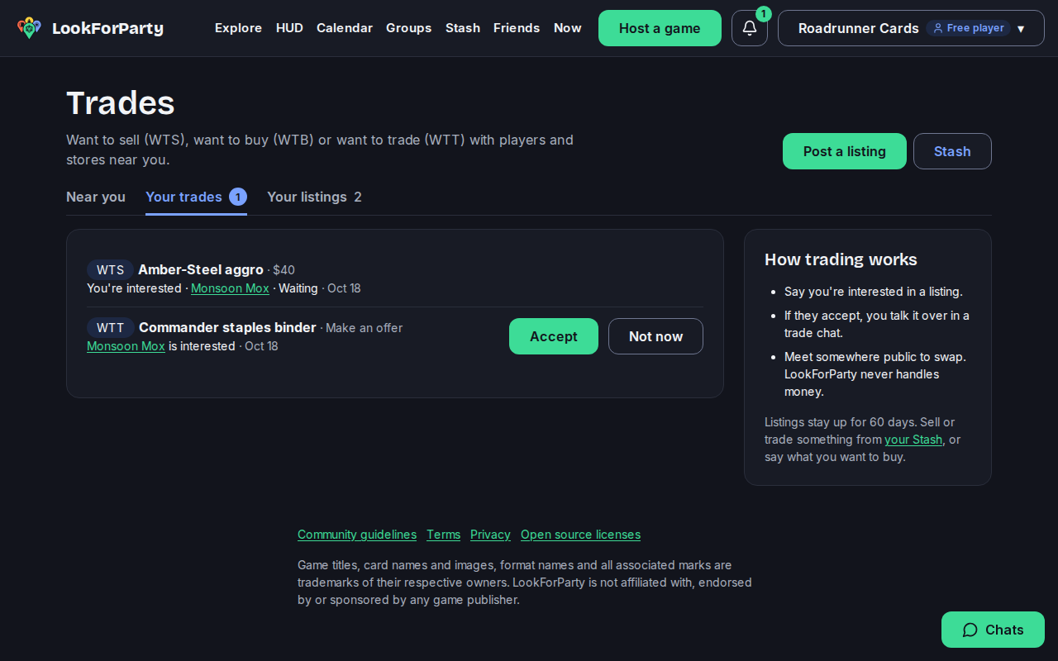The image size is (1058, 661).
Task: Expand the Roadrunner Cards account menu
Action: (911, 28)
